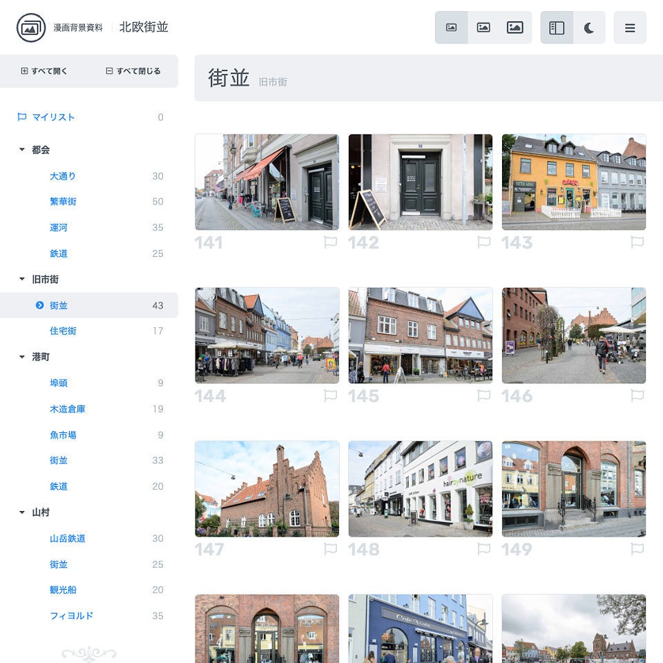Select small thumbnail size view

pyautogui.click(x=451, y=28)
